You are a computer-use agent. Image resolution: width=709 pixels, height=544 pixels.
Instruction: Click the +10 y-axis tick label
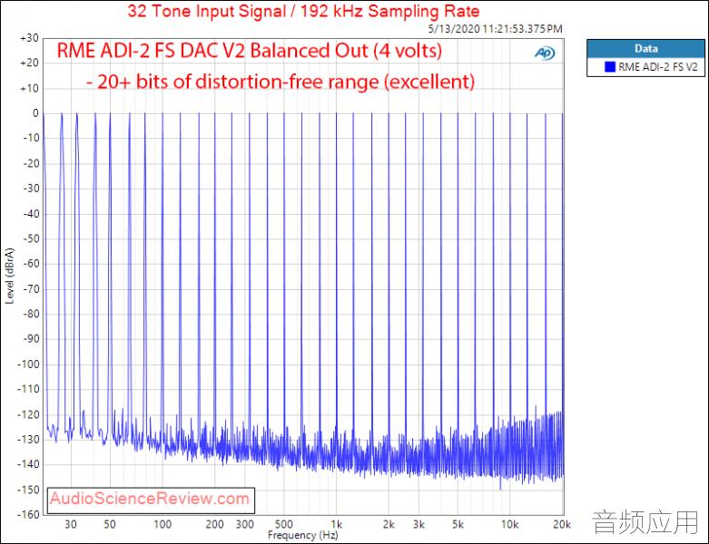click(x=29, y=89)
